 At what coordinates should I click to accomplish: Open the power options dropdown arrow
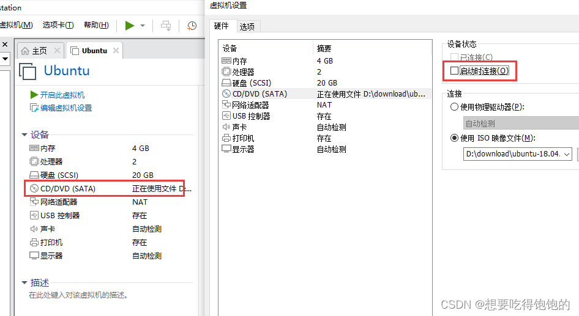pyautogui.click(x=143, y=26)
